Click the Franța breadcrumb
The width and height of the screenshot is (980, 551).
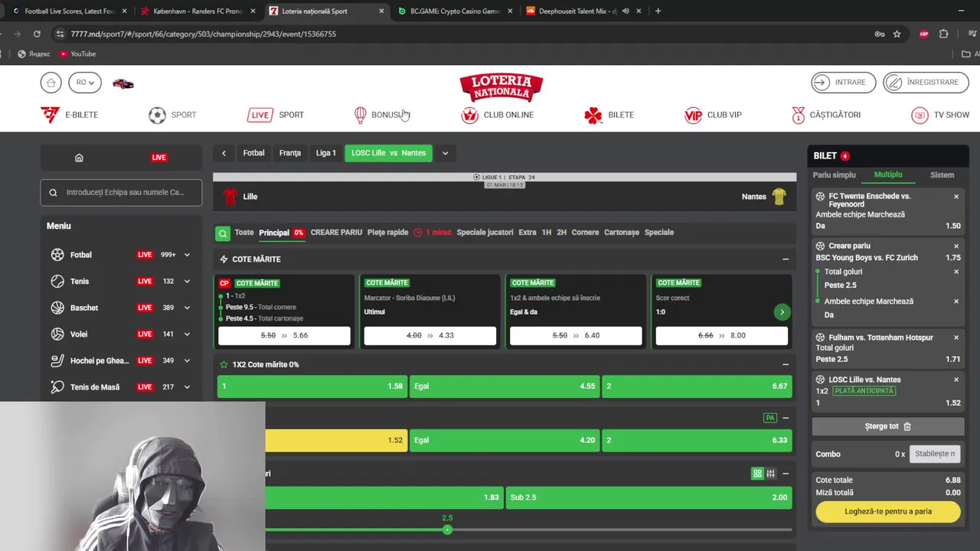[290, 153]
